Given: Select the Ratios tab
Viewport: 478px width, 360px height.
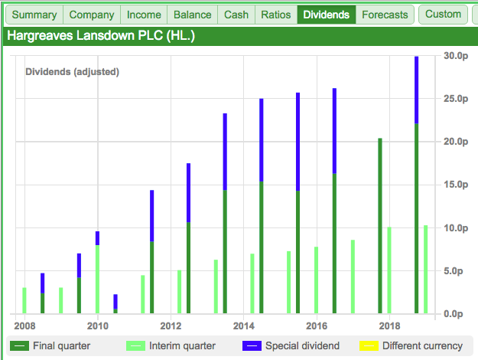Looking at the screenshot, I should coord(276,15).
